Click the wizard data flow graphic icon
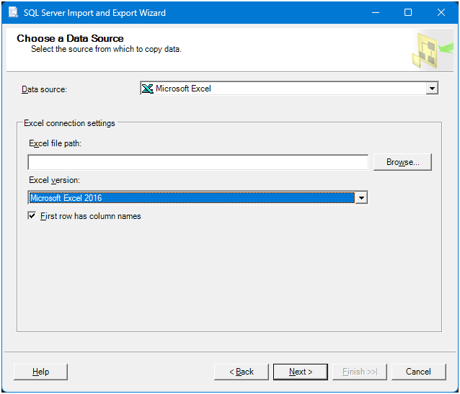The width and height of the screenshot is (460, 394). tap(432, 50)
